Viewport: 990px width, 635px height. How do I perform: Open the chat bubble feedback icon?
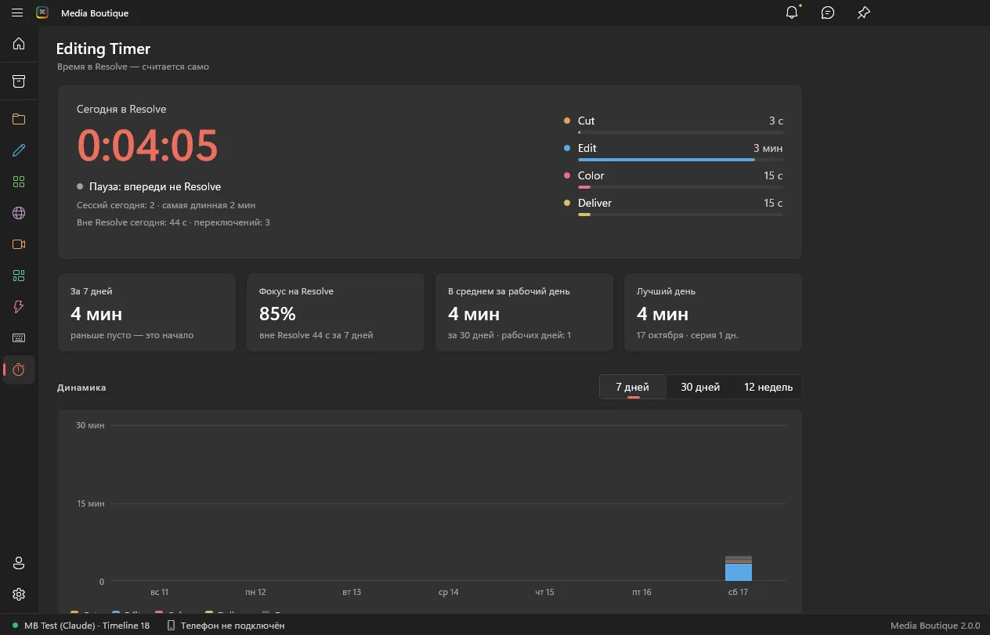(x=828, y=13)
